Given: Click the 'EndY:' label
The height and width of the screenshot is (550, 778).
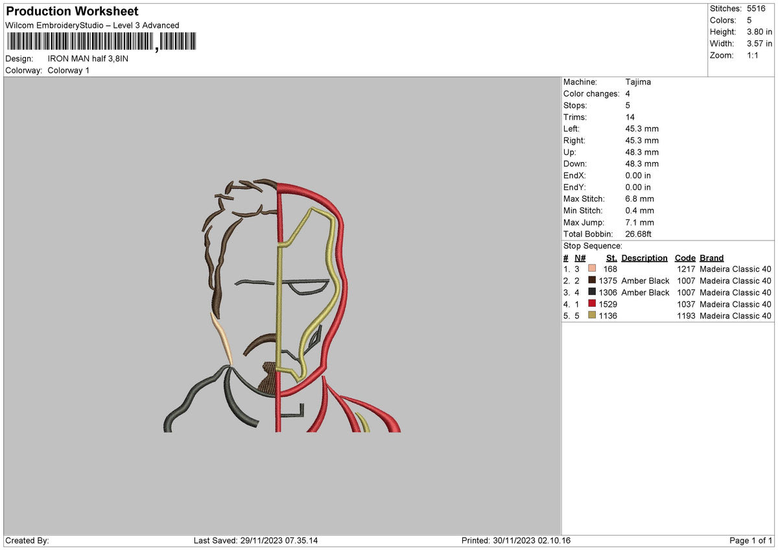Looking at the screenshot, I should click(574, 187).
